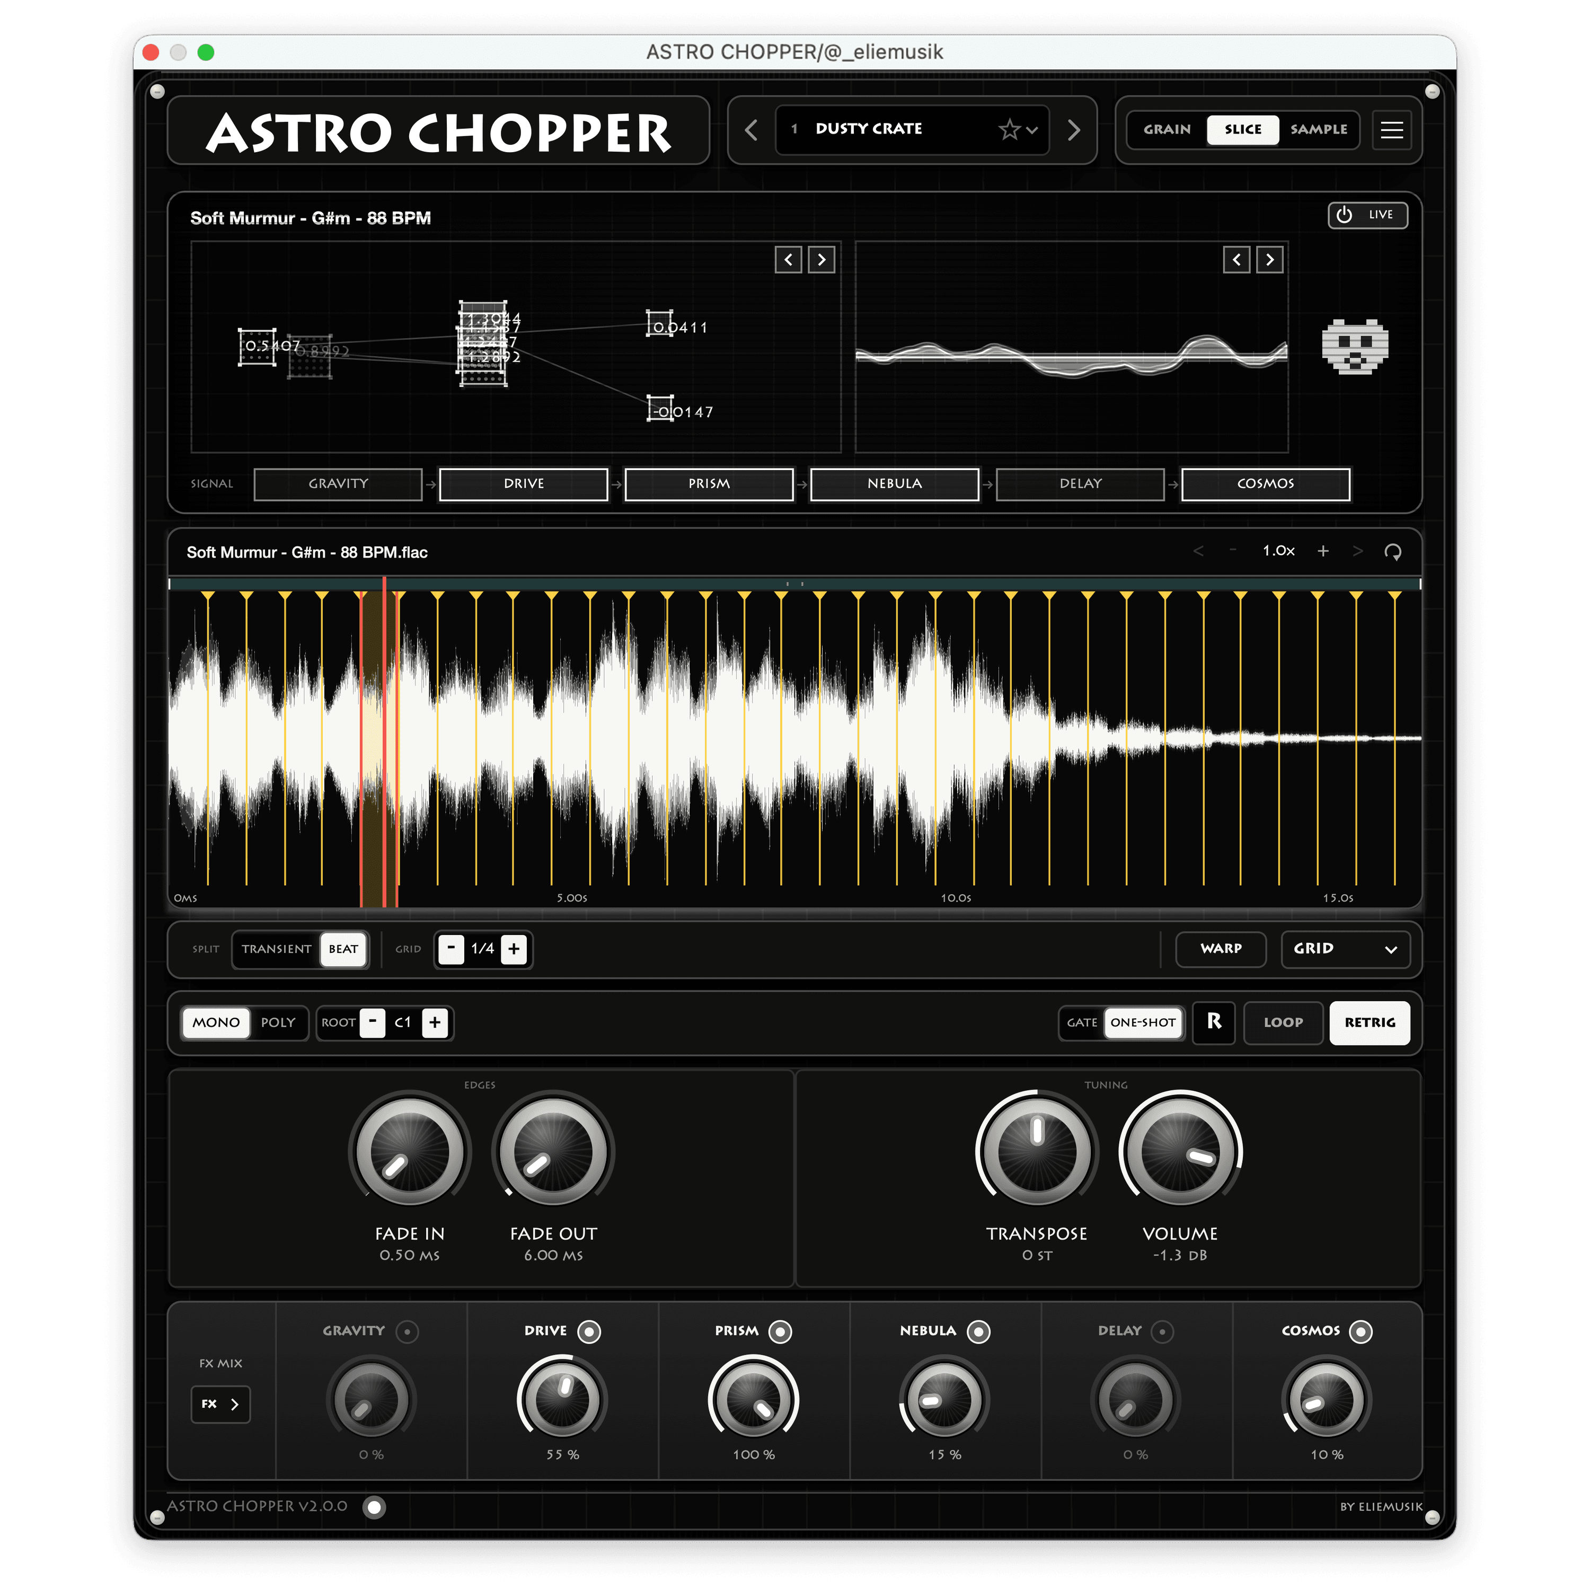This screenshot has height=1590, width=1590.
Task: Toggle the RETRIG button
Action: 1370,1022
